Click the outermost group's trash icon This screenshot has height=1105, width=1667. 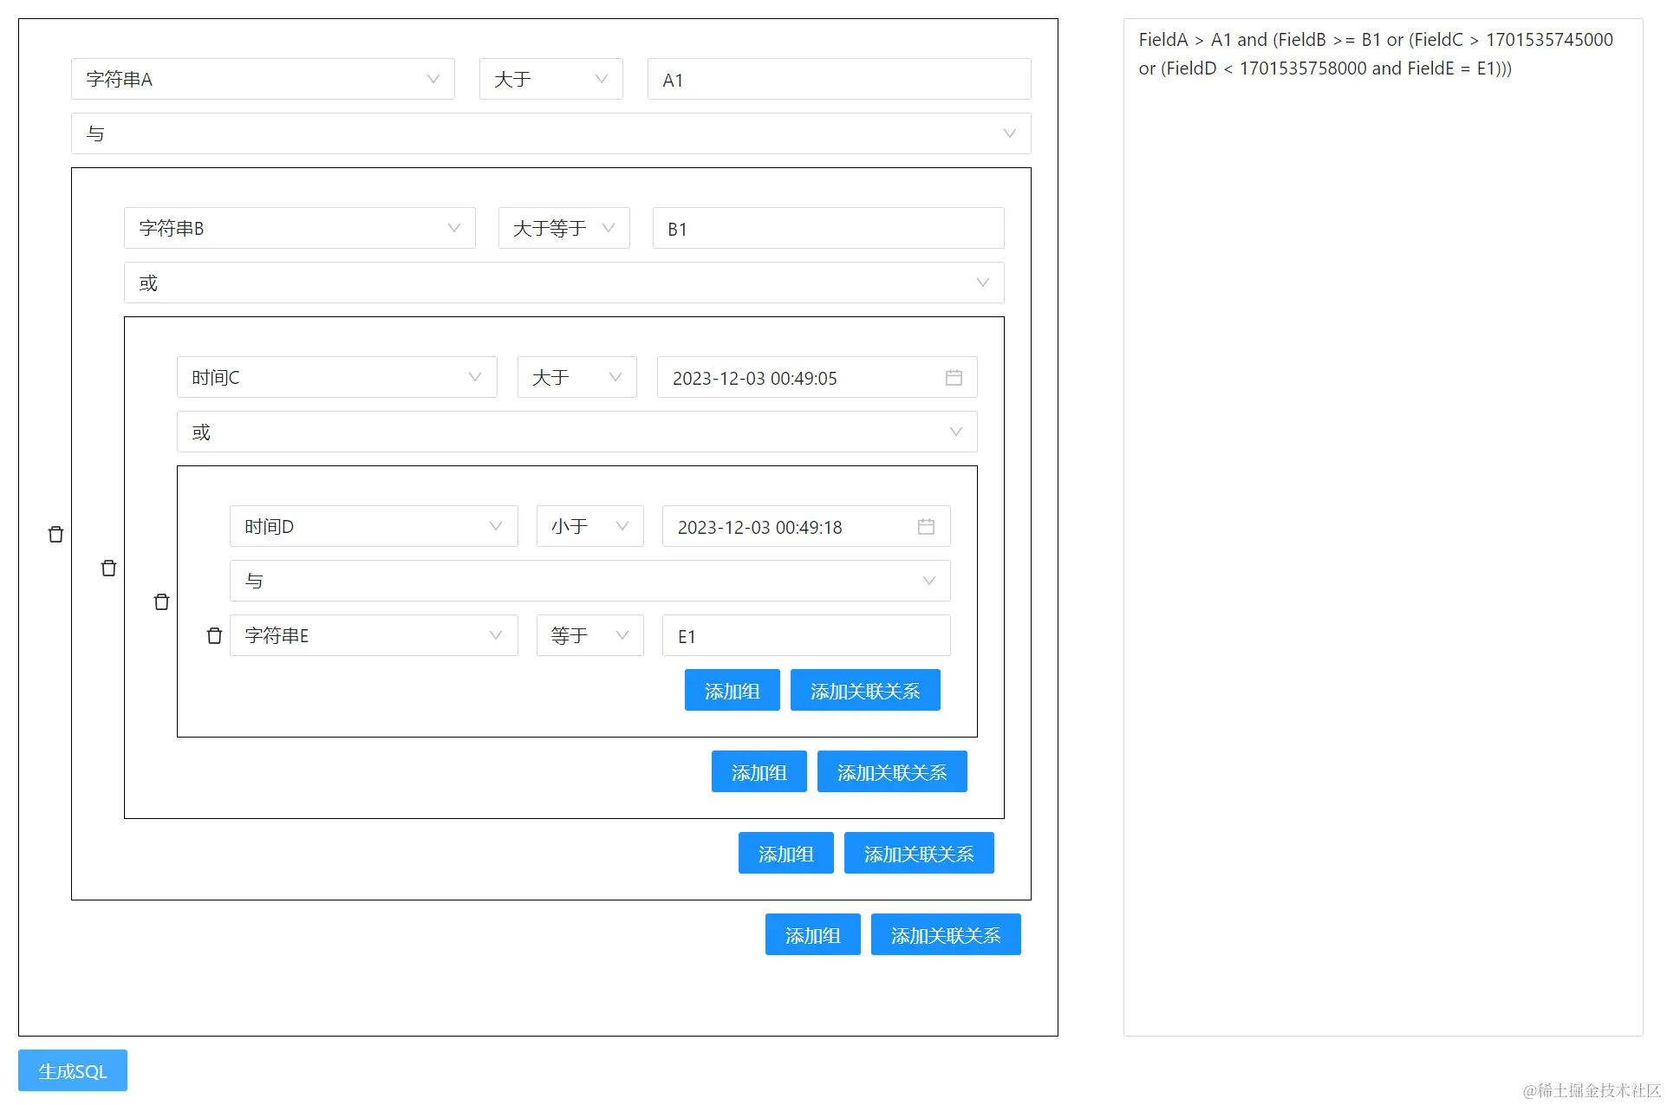click(55, 535)
